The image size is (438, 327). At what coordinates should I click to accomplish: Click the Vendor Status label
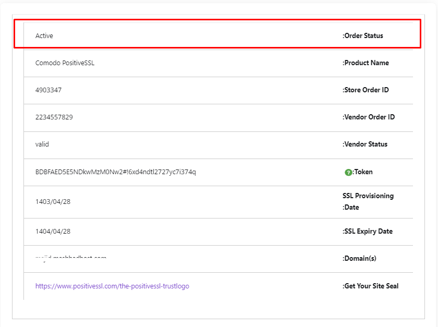click(x=365, y=144)
